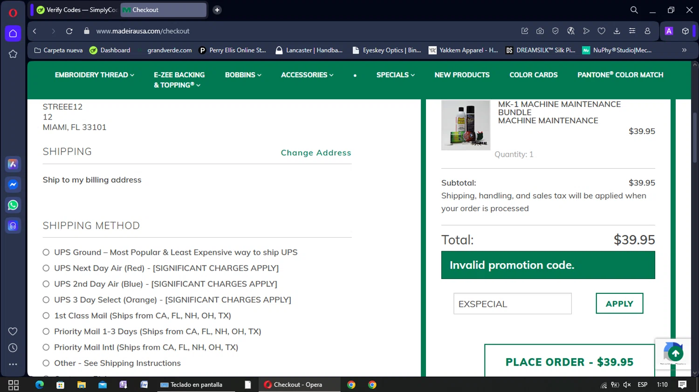This screenshot has width=699, height=392.
Task: Open Easy Setup sliders icon
Action: point(632,31)
